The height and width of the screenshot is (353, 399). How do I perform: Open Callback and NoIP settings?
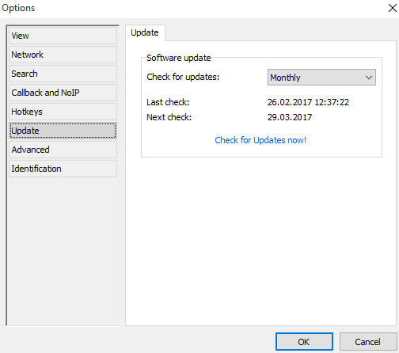tap(63, 93)
